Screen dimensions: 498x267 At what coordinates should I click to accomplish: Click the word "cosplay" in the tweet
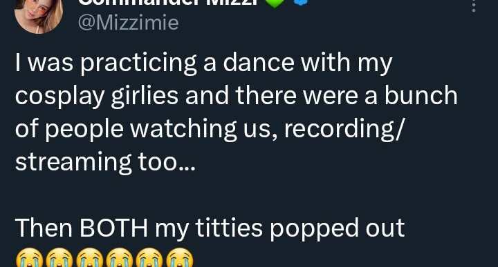59,97
